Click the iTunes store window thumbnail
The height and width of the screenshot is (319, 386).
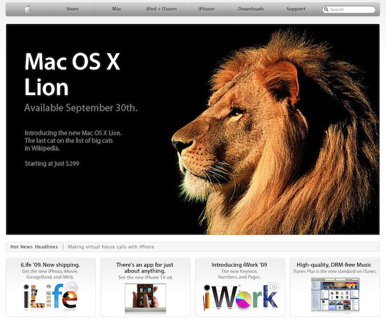(335, 295)
